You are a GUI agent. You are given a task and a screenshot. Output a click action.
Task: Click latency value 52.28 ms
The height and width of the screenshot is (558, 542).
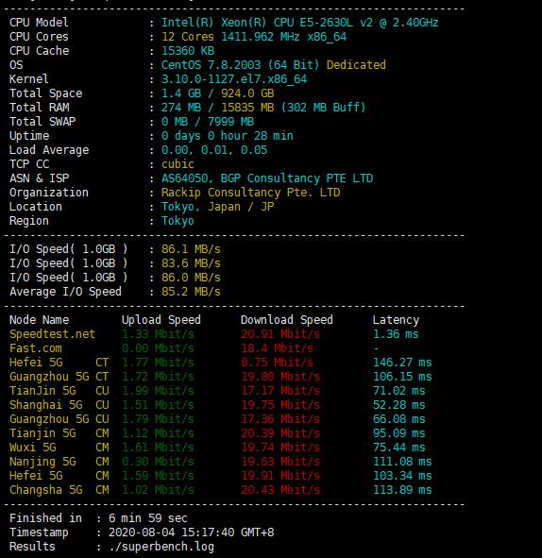click(x=398, y=405)
